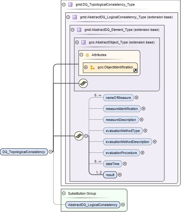The height and width of the screenshot is (212, 181).
Task: Click the gmd:AbstractDQ_Element_Type (extension base) label
Action: click(x=122, y=30)
